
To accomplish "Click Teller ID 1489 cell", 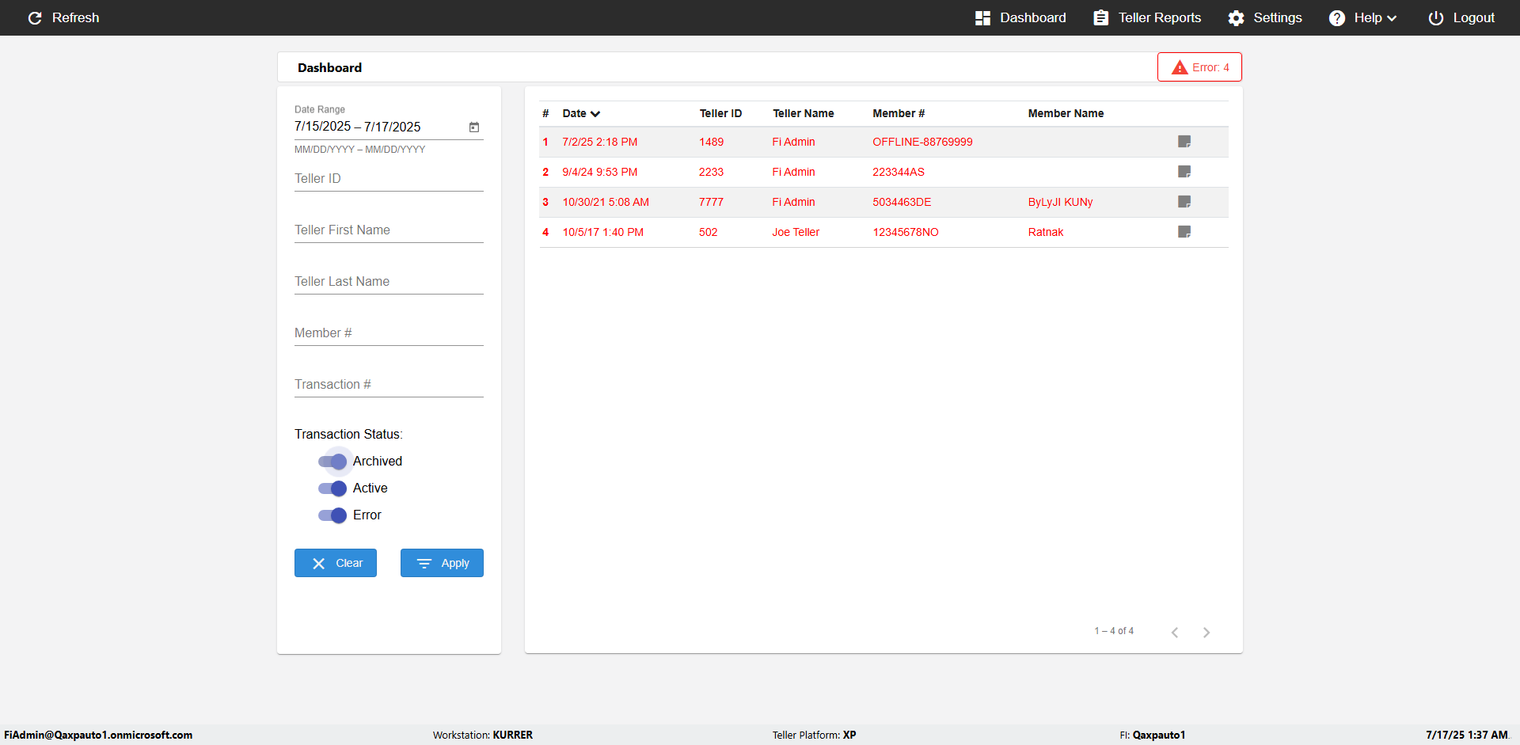I will pos(711,142).
